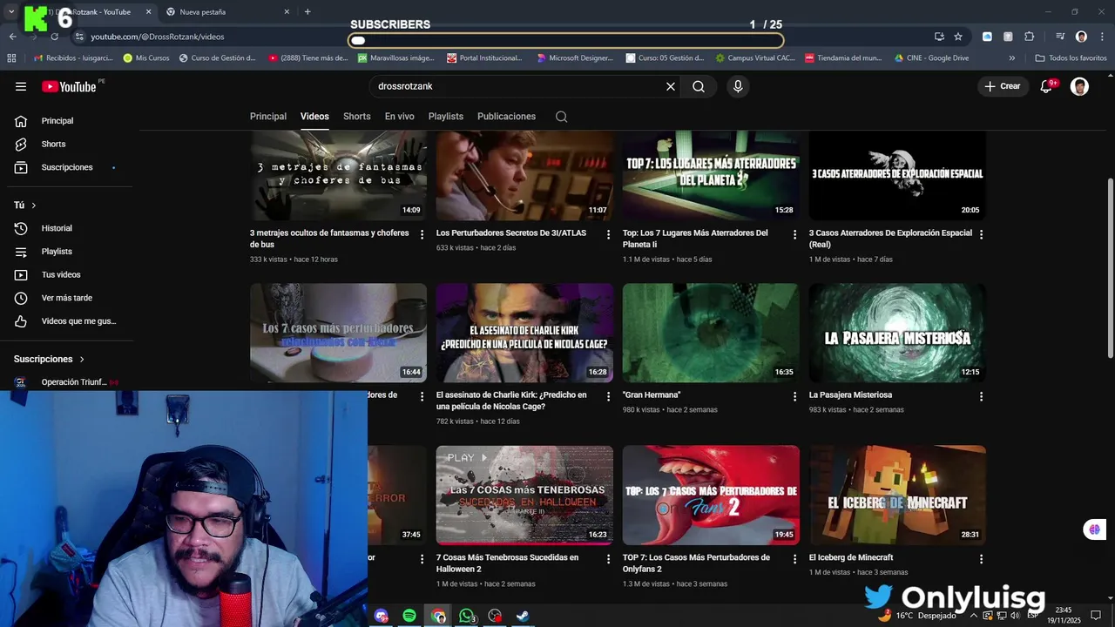The width and height of the screenshot is (1115, 627).
Task: Switch to the Shorts channel tab
Action: 357,117
